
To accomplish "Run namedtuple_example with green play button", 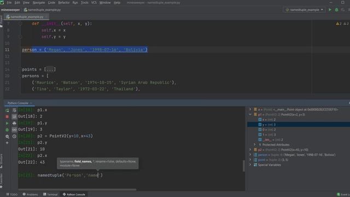I will coord(330,10).
